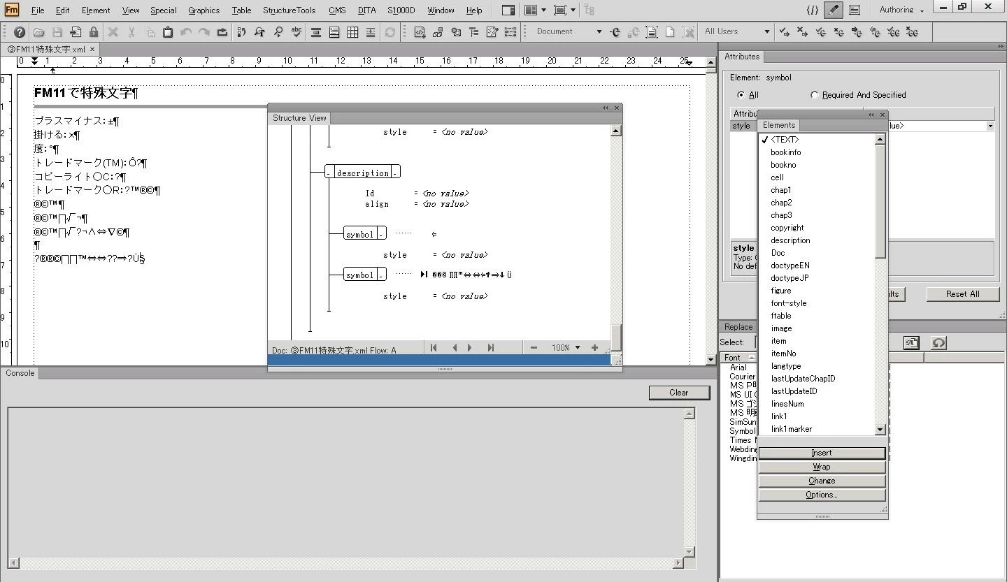Click the Insert Table grid icon
Image resolution: width=1007 pixels, height=582 pixels.
coord(352,32)
